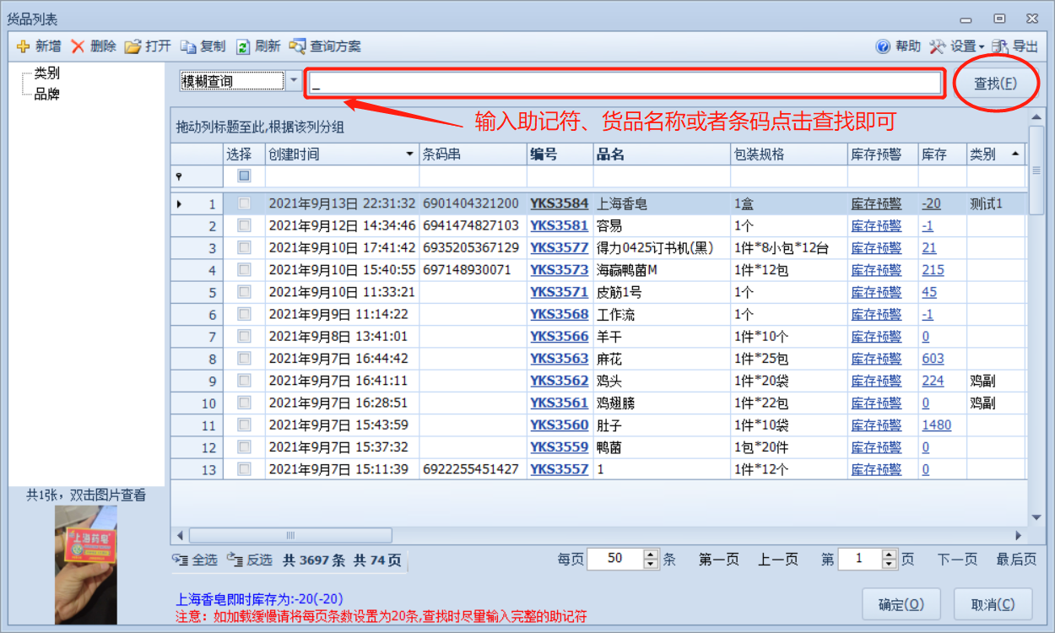The width and height of the screenshot is (1055, 633).
Task: Select the 类别 node in the left tree
Action: pos(46,73)
